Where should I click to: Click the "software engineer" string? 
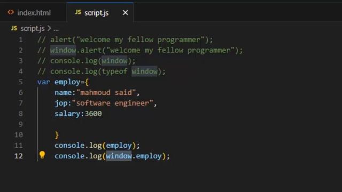112,103
